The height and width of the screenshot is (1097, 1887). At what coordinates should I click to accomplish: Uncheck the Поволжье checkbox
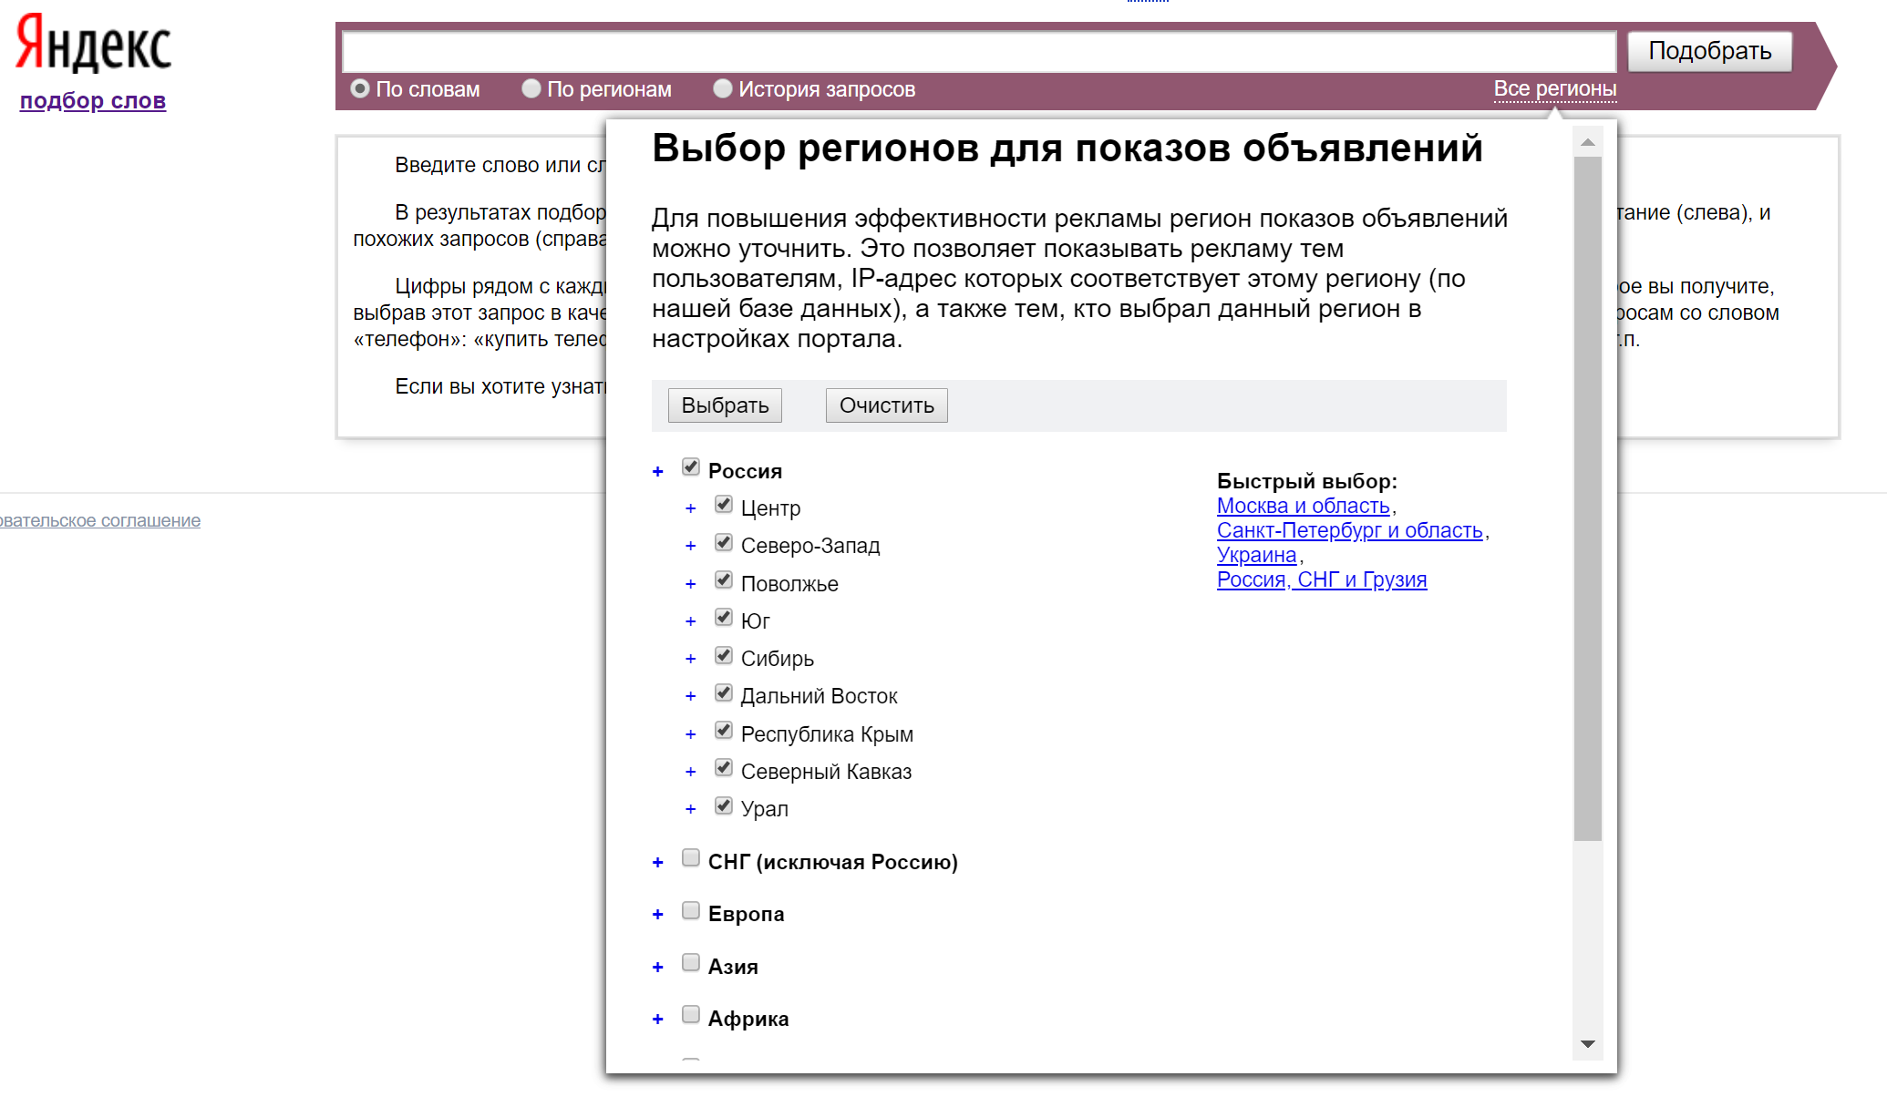tap(724, 580)
